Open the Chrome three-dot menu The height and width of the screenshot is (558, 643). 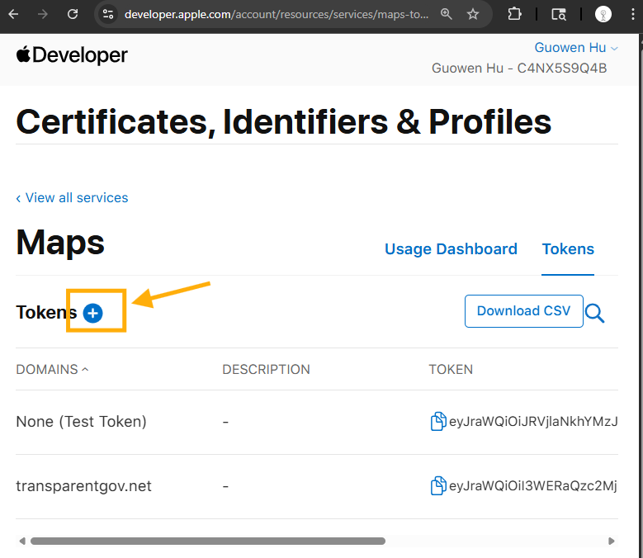click(x=631, y=14)
